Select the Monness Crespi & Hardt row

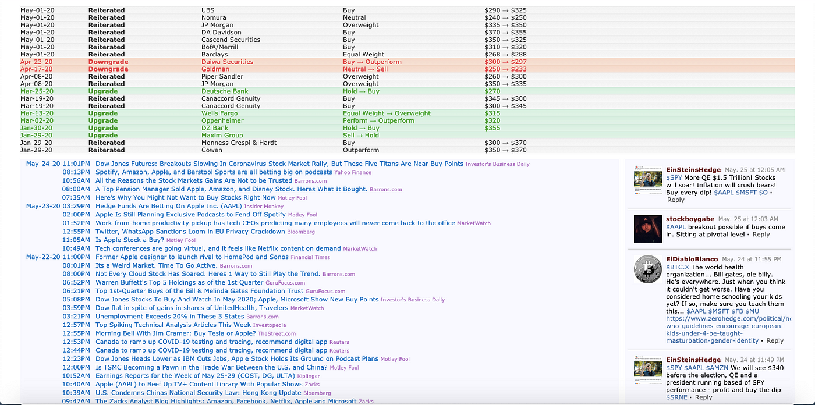point(408,143)
